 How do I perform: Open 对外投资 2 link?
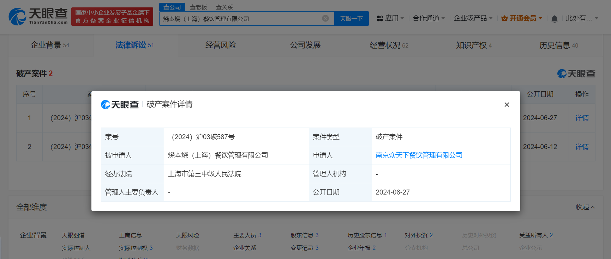pyautogui.click(x=419, y=235)
